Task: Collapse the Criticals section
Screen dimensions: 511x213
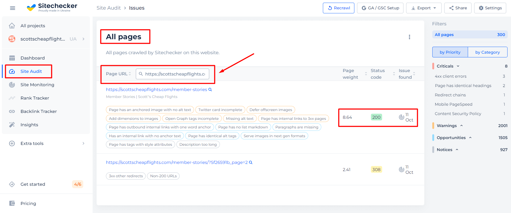Action: [x=458, y=66]
